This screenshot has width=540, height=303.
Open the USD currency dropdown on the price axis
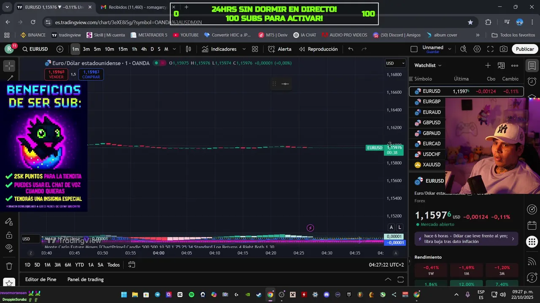coord(395,64)
